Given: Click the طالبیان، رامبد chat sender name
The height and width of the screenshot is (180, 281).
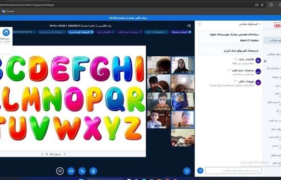Looking at the screenshot, I should (247, 59).
